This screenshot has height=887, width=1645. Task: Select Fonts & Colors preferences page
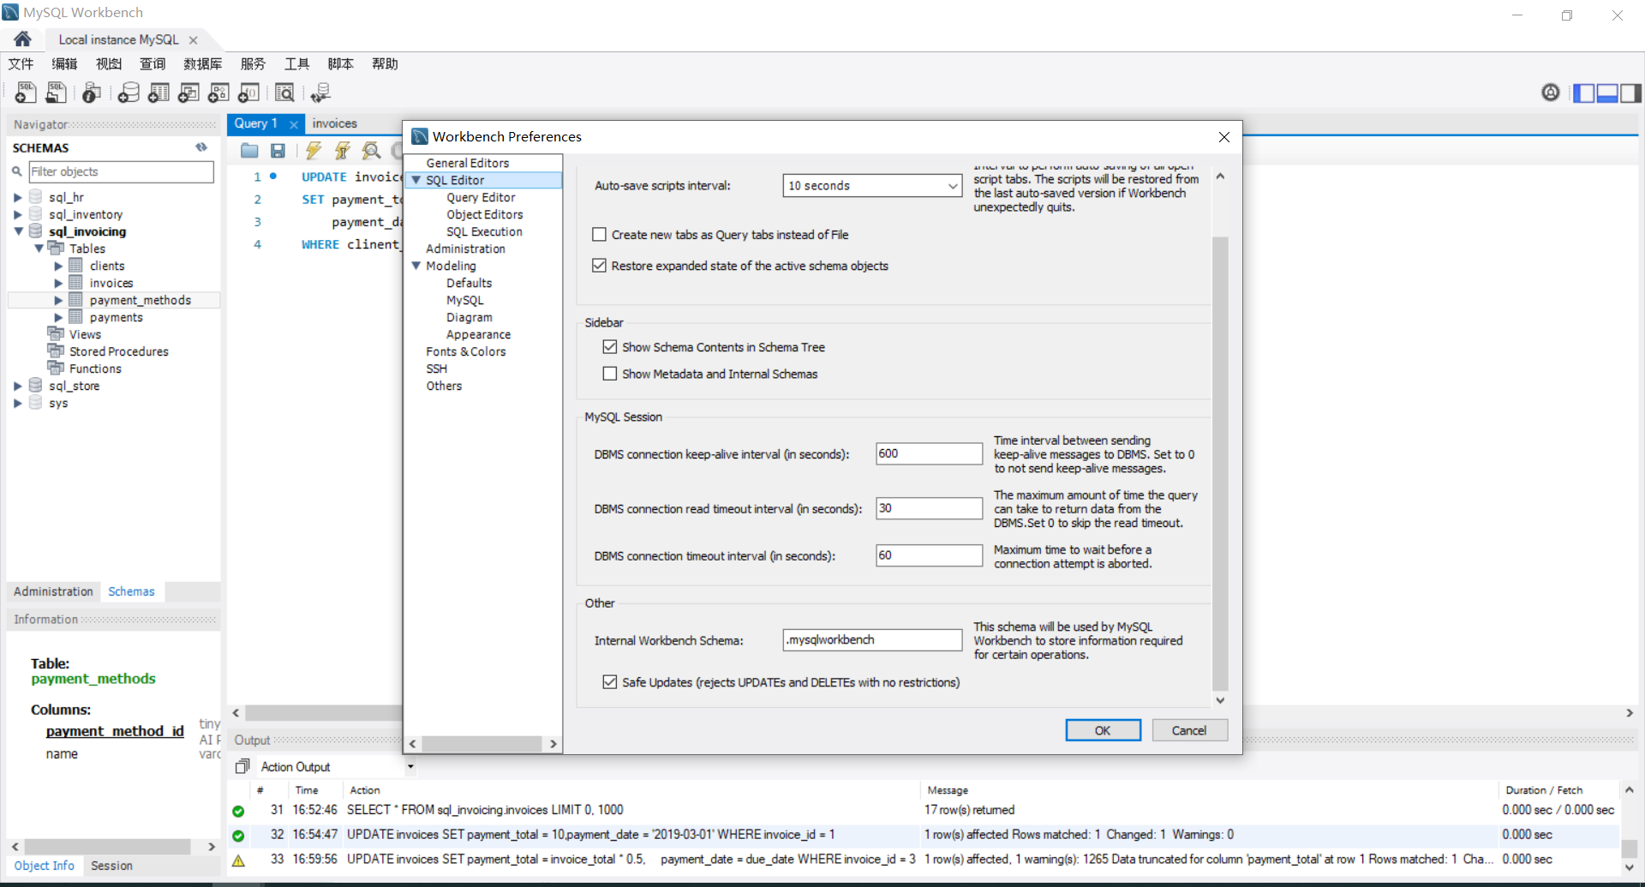point(466,351)
